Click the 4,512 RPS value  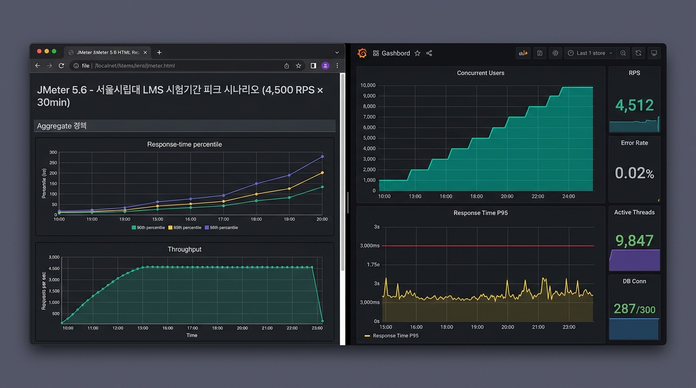coord(634,105)
